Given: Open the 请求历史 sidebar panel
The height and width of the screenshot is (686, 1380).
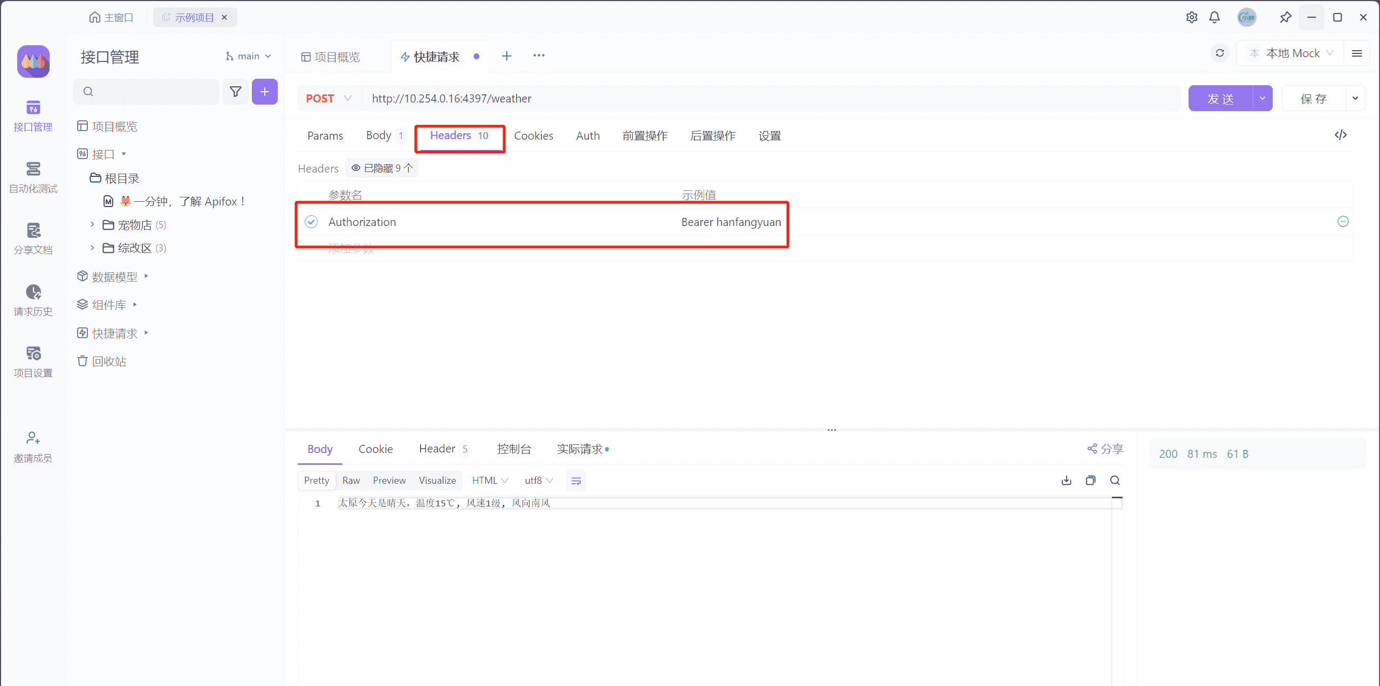Looking at the screenshot, I should (x=33, y=299).
